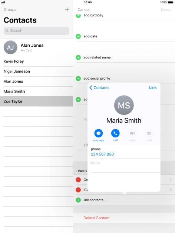The width and height of the screenshot is (175, 233).
Task: Tap green plus beside add social profile
Action: pos(78,79)
